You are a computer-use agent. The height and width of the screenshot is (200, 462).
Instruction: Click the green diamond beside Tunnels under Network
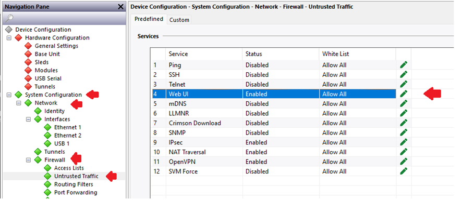tap(38, 152)
